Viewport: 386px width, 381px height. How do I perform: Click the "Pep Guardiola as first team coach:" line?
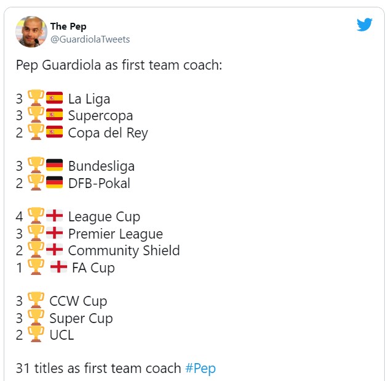click(118, 65)
